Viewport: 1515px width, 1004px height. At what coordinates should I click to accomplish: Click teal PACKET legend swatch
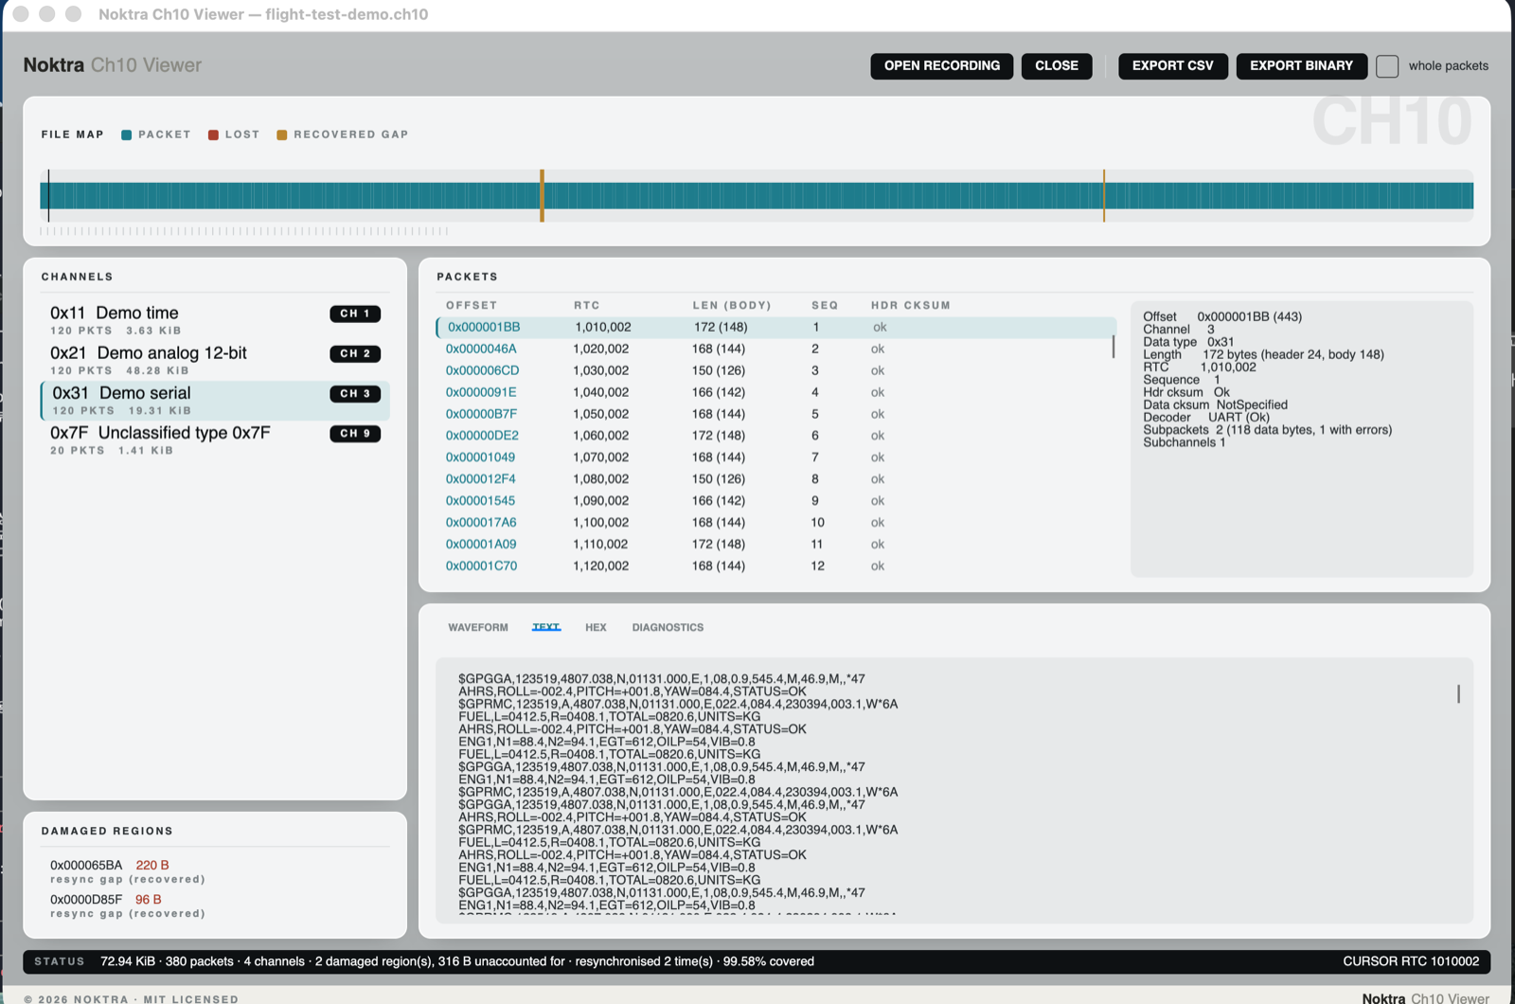point(126,134)
